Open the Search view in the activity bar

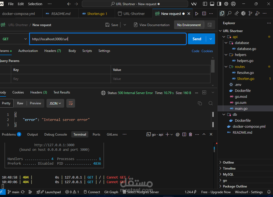pyautogui.click(x=229, y=13)
